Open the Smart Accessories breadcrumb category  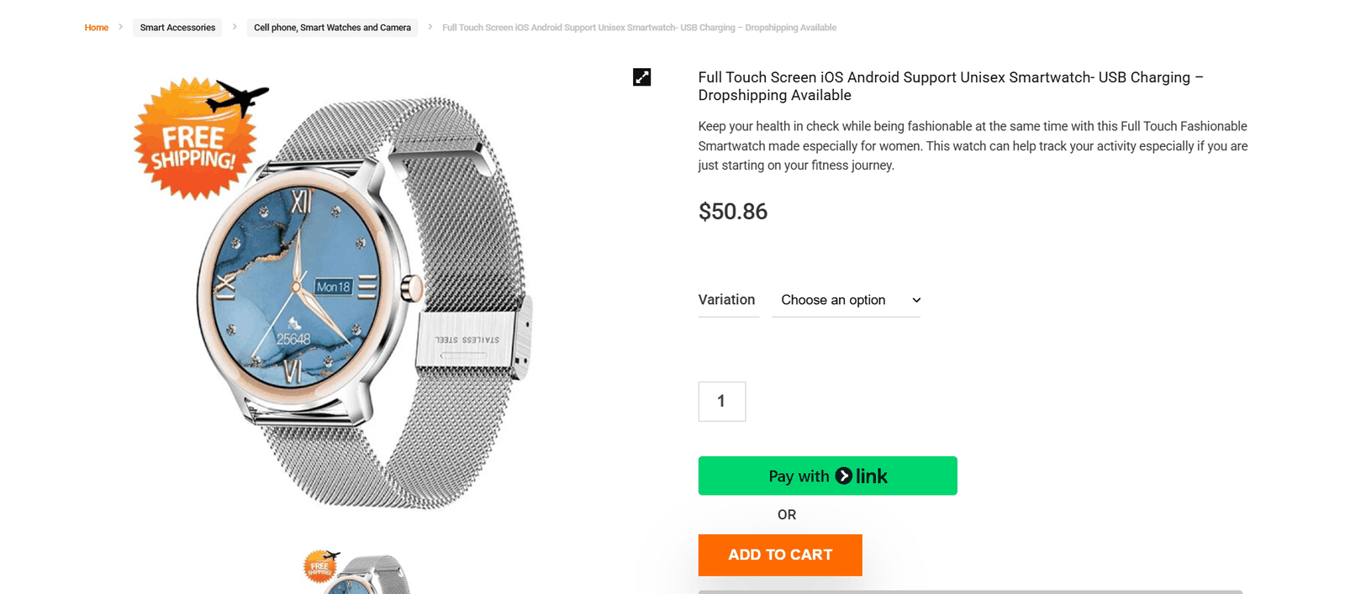(x=177, y=28)
